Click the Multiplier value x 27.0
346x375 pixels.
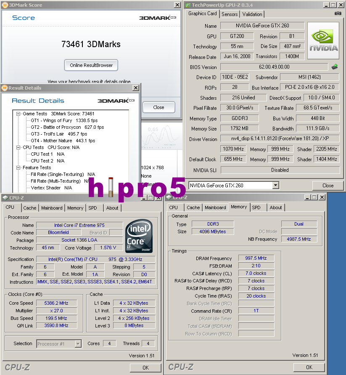(x=56, y=311)
